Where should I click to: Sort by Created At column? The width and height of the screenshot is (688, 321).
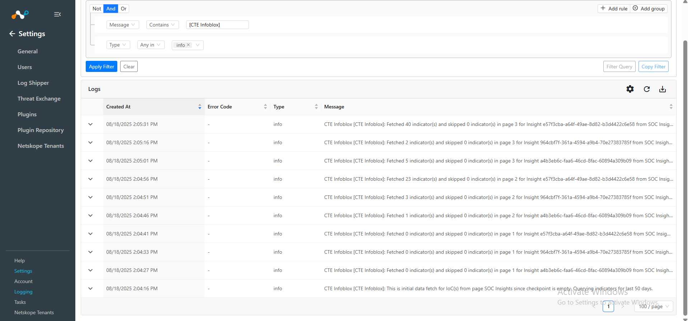200,107
